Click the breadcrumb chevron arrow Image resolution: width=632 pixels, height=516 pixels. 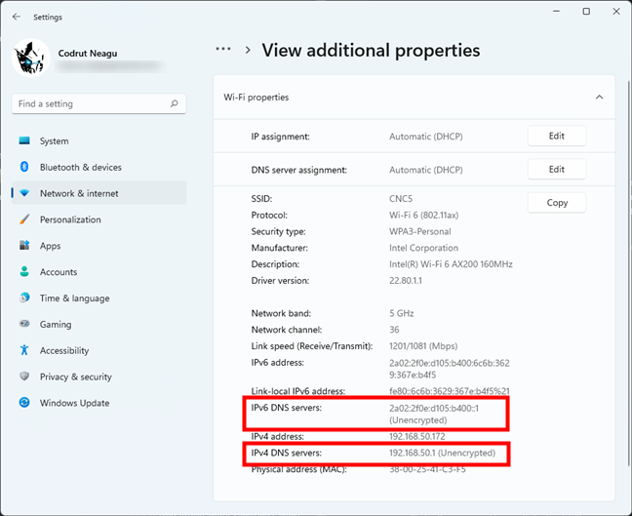[x=248, y=50]
